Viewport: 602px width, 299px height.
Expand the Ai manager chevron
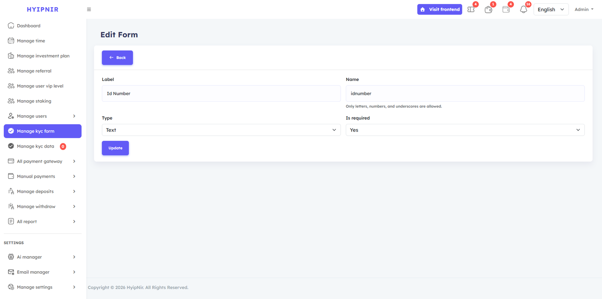(74, 257)
